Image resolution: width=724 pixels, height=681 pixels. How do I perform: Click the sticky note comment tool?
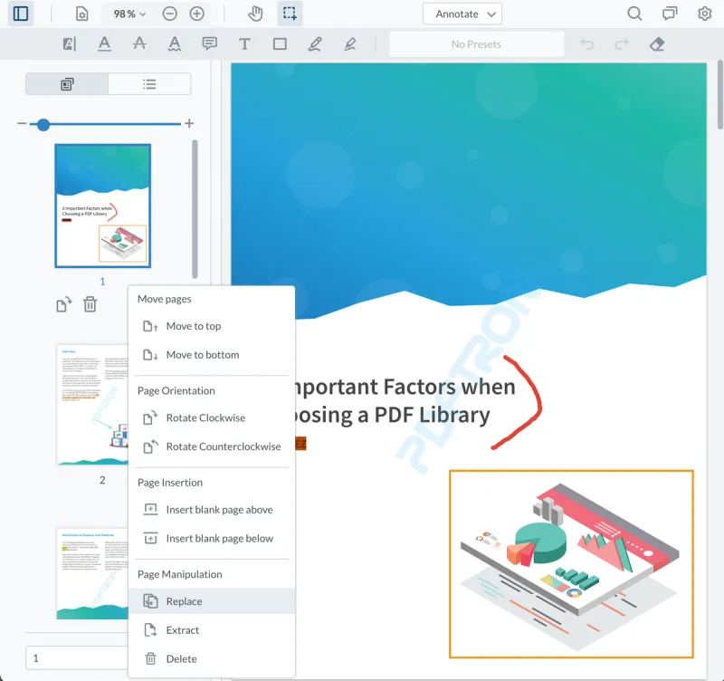click(x=209, y=43)
